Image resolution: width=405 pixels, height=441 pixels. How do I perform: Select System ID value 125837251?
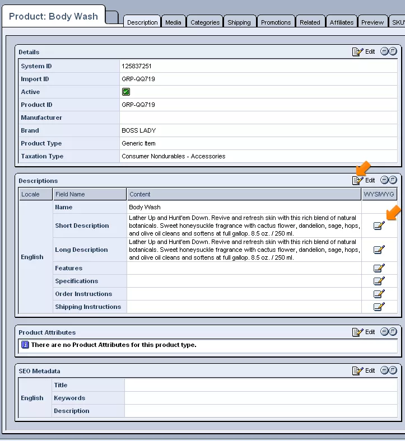137,66
